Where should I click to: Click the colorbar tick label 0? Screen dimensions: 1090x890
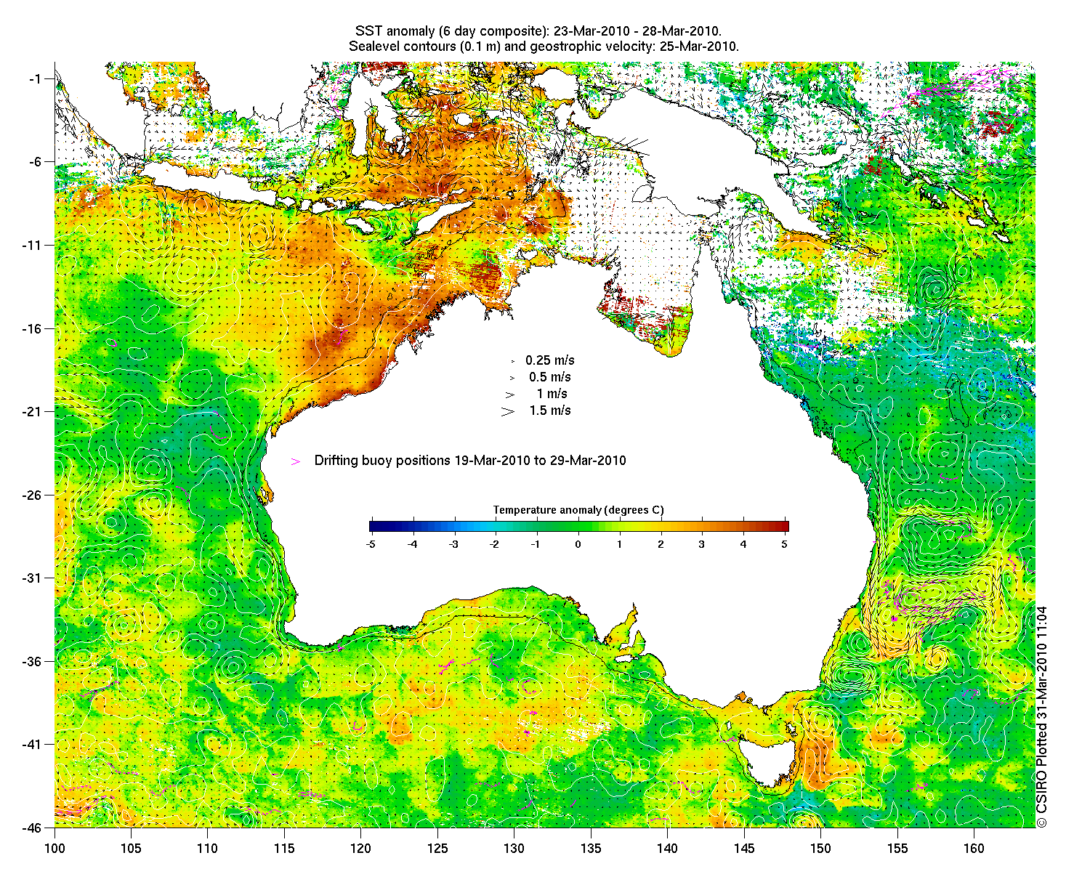[x=578, y=543]
